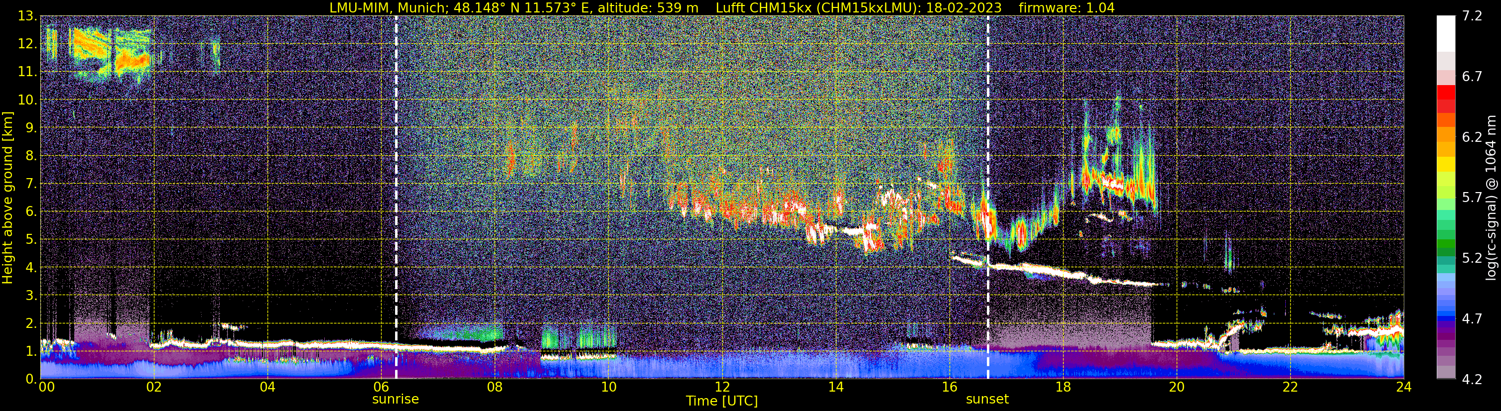Click the 'Time [UTC]' axis label
The width and height of the screenshot is (1501, 411).
click(722, 401)
